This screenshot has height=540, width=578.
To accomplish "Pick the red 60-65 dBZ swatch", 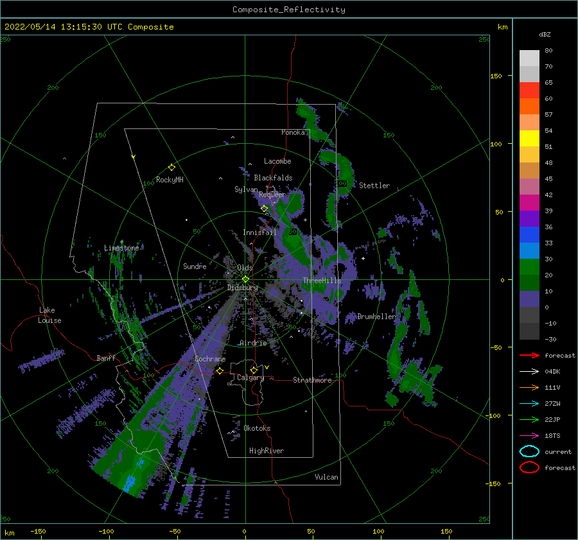I will tap(529, 91).
